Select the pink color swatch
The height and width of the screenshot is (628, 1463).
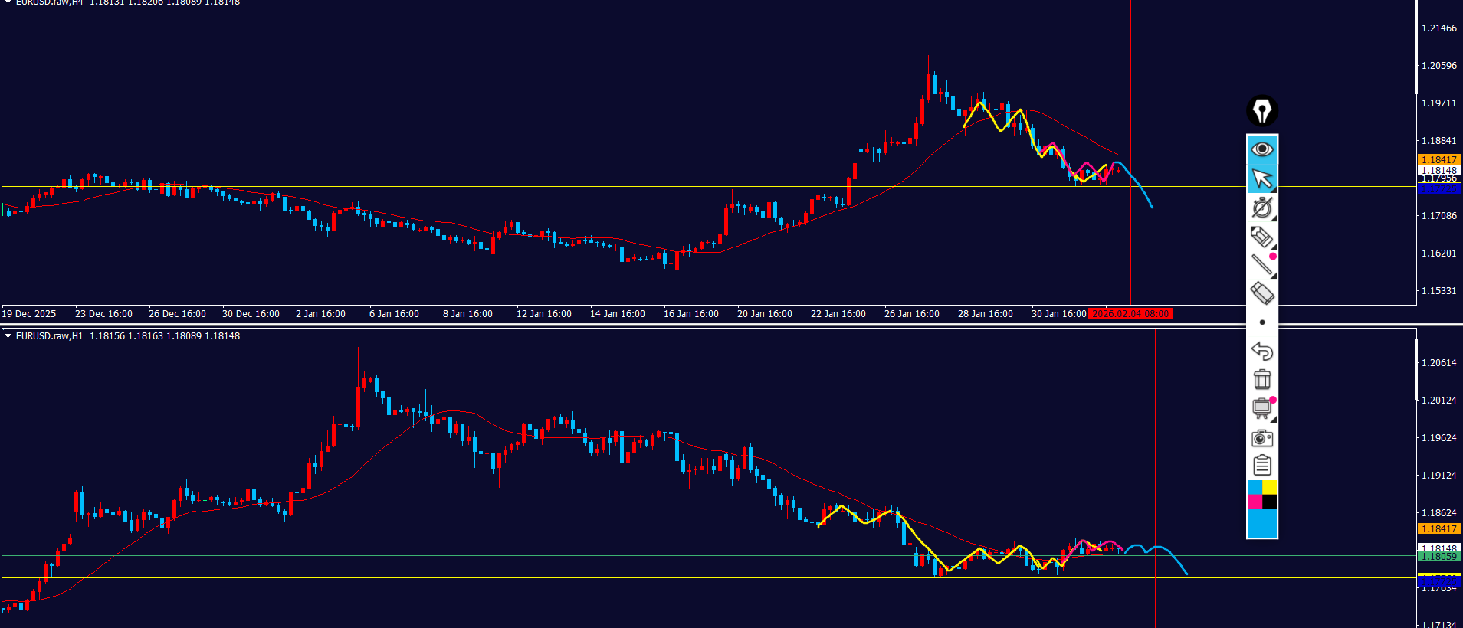(1255, 502)
